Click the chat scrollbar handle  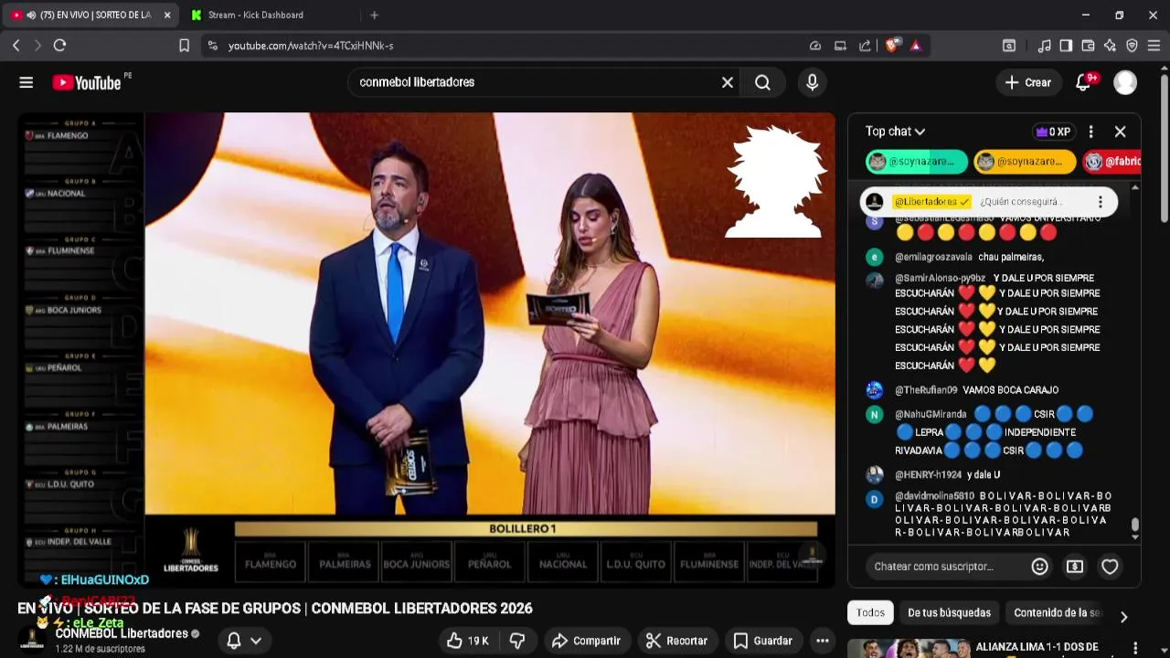pyautogui.click(x=1135, y=525)
